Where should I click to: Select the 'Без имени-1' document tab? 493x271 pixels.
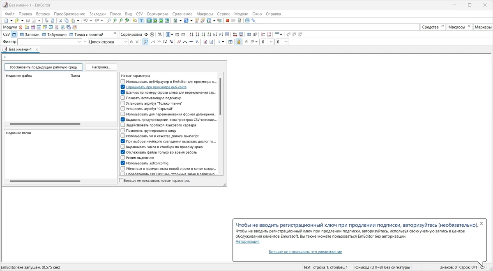(x=20, y=49)
